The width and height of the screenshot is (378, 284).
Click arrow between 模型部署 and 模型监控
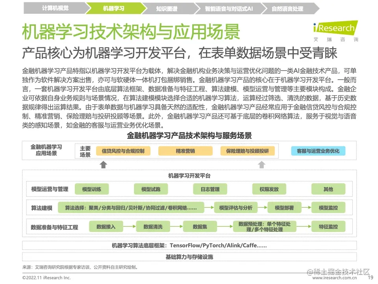306,207
